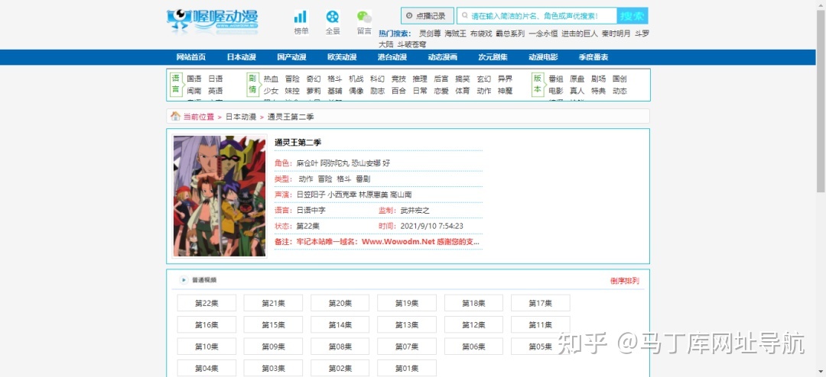Select hot search term 布袋戏
The image size is (826, 377).
(x=481, y=34)
